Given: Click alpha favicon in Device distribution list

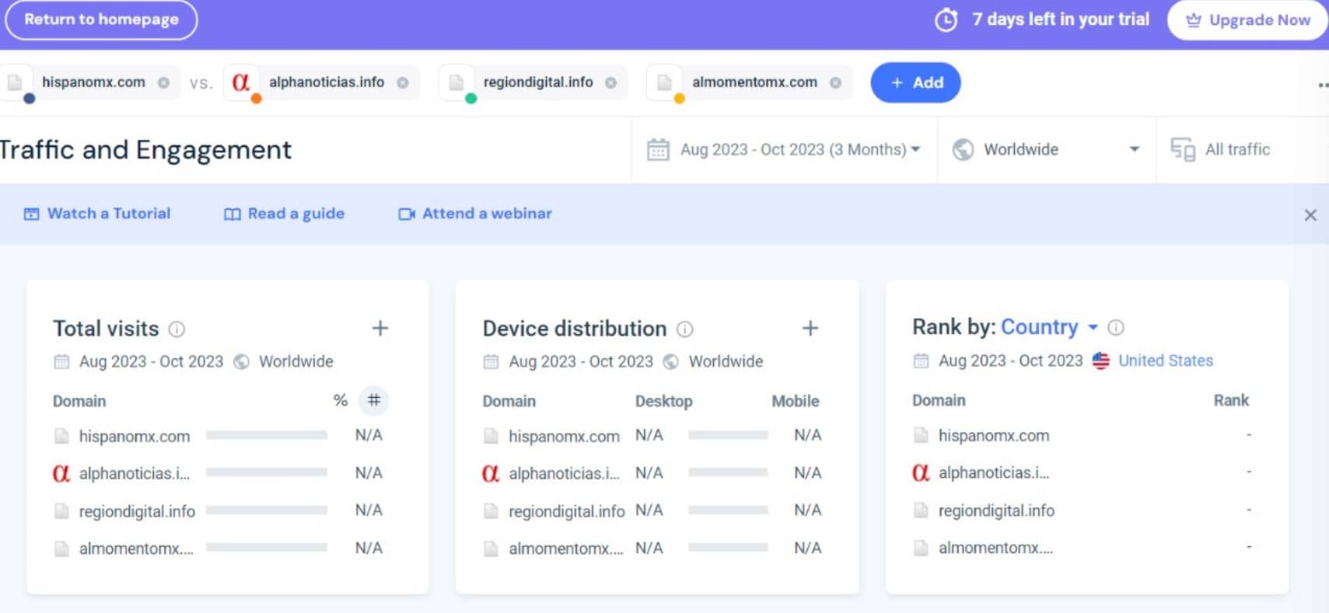Looking at the screenshot, I should pyautogui.click(x=491, y=473).
